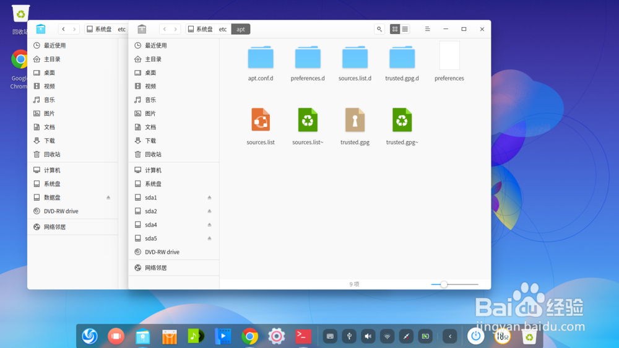
Task: Open 文档 in front window sidebar
Action: coord(174,127)
